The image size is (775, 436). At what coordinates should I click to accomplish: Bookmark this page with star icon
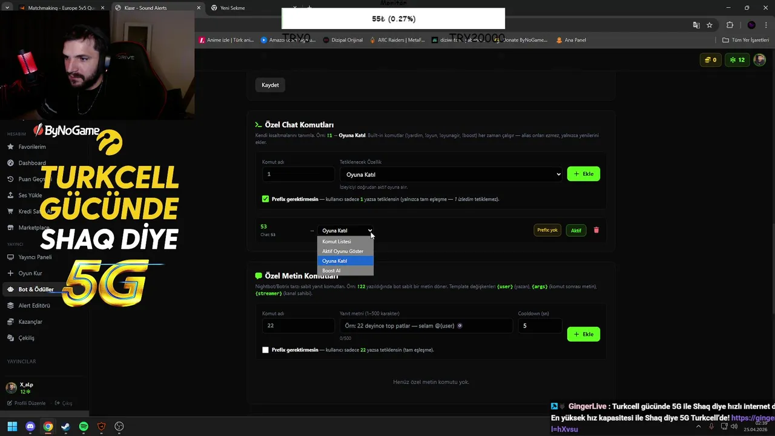pyautogui.click(x=710, y=25)
